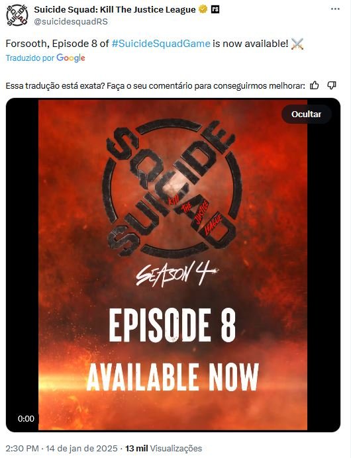Screen dimensions: 351x458
Task: Click the 'Ocultar' button on the video
Action: pos(306,114)
